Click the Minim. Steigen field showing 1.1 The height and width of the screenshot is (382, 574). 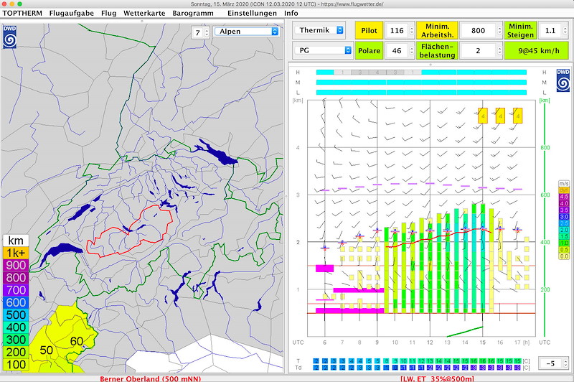(x=550, y=30)
